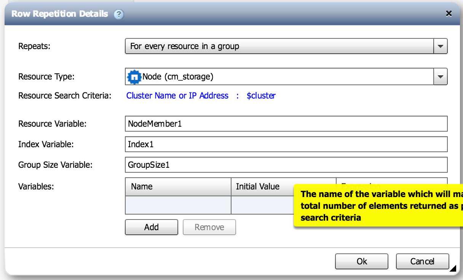Click the Node resource type icon
The width and height of the screenshot is (463, 280).
(x=134, y=77)
